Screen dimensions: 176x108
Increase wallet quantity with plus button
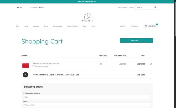pos(105,64)
